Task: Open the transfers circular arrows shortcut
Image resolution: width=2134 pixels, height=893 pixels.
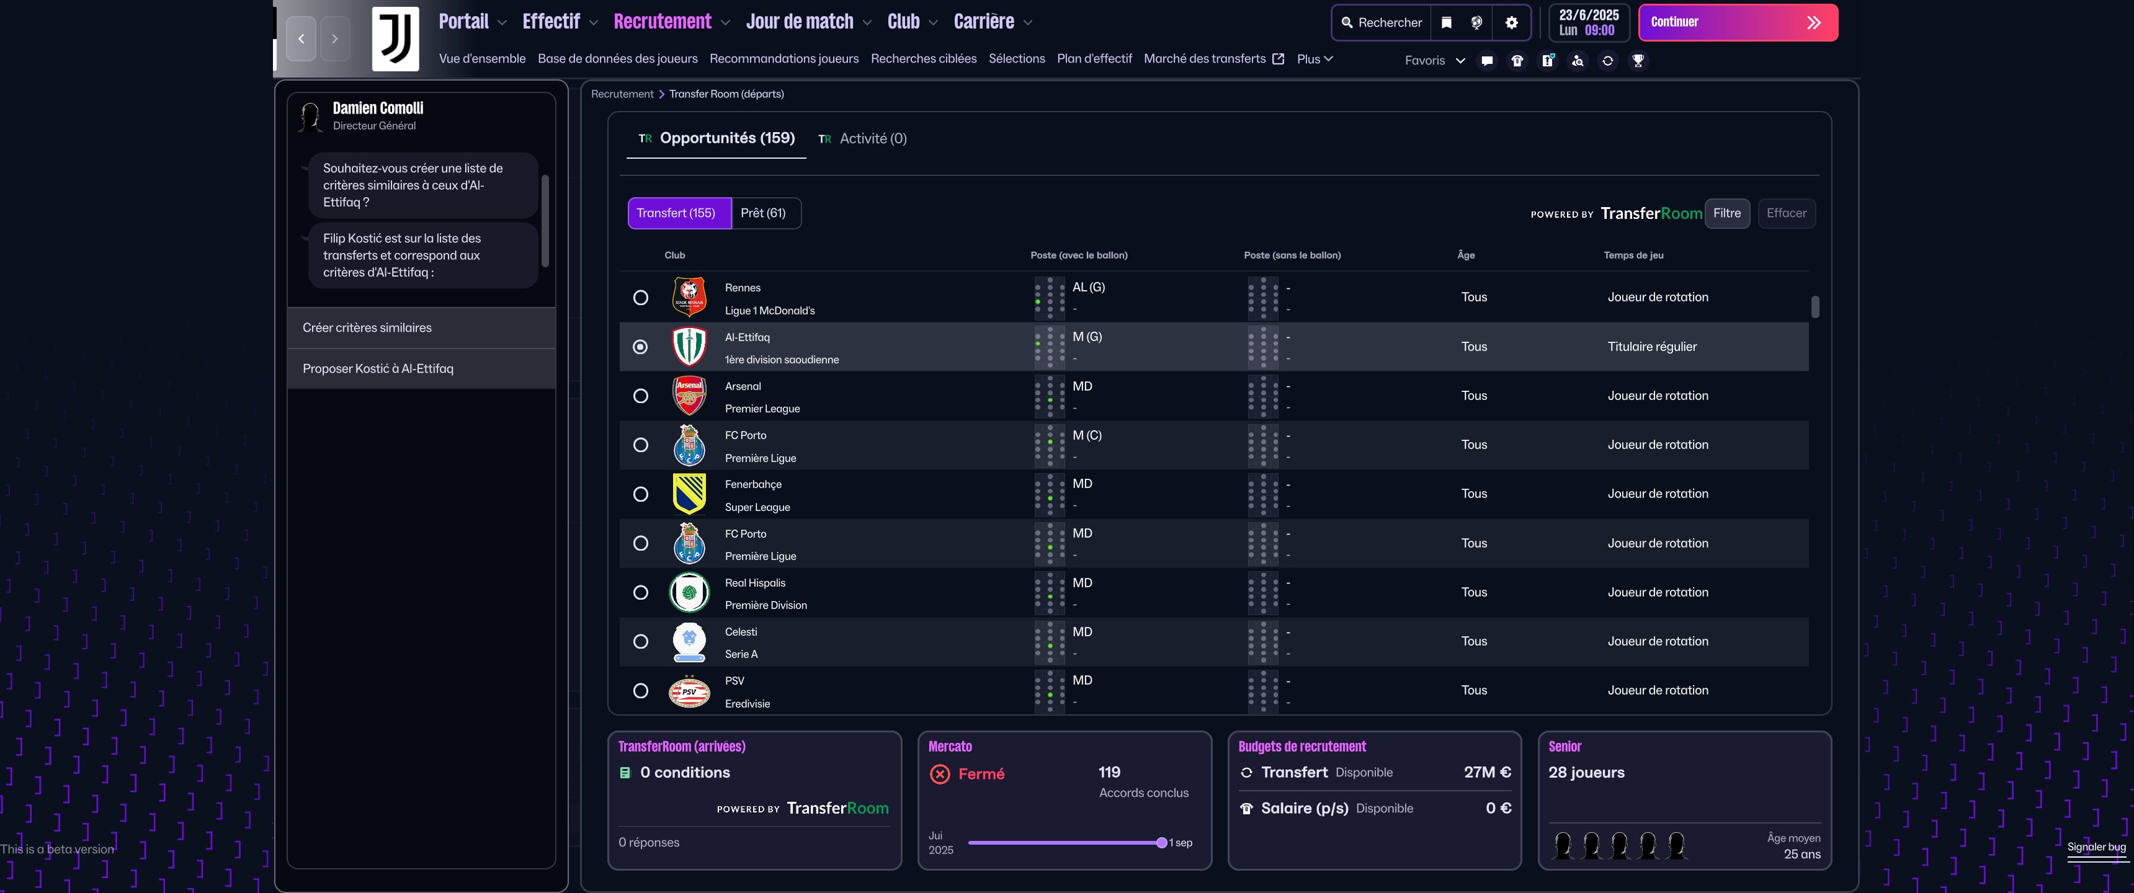Action: click(1608, 61)
